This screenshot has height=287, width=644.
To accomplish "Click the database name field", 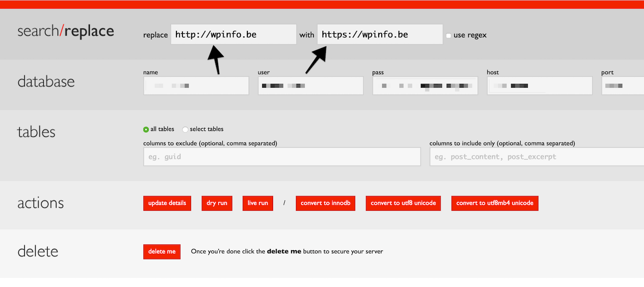I will point(196,86).
